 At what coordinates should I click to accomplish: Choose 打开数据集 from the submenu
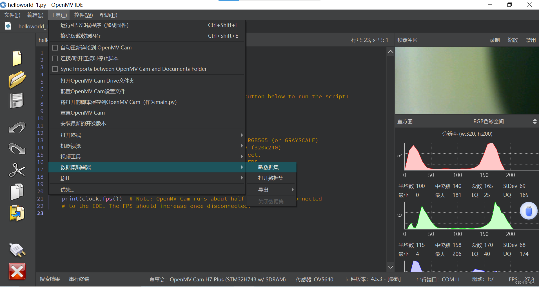point(271,178)
